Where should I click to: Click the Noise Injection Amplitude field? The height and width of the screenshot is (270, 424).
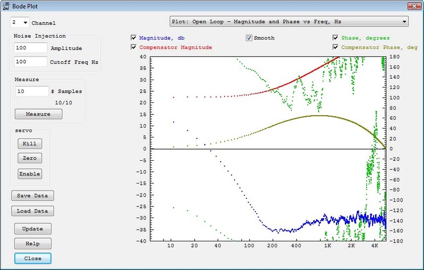pos(31,48)
